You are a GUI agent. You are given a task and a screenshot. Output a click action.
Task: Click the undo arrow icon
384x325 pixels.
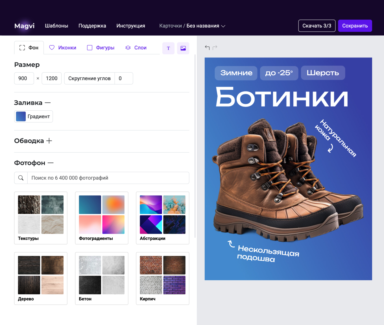coord(207,47)
